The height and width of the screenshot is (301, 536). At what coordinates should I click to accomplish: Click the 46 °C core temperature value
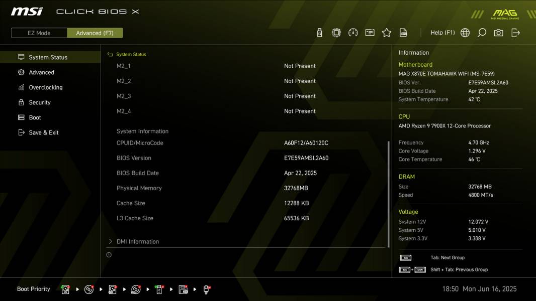(x=474, y=159)
